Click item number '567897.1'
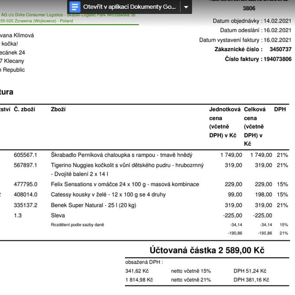The width and height of the screenshot is (295, 295). click(26, 165)
